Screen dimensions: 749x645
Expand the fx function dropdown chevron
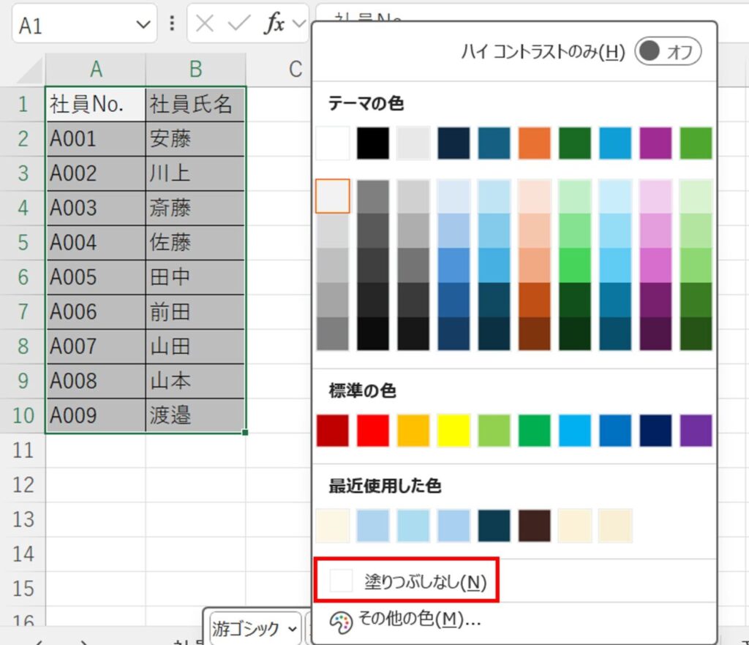299,23
